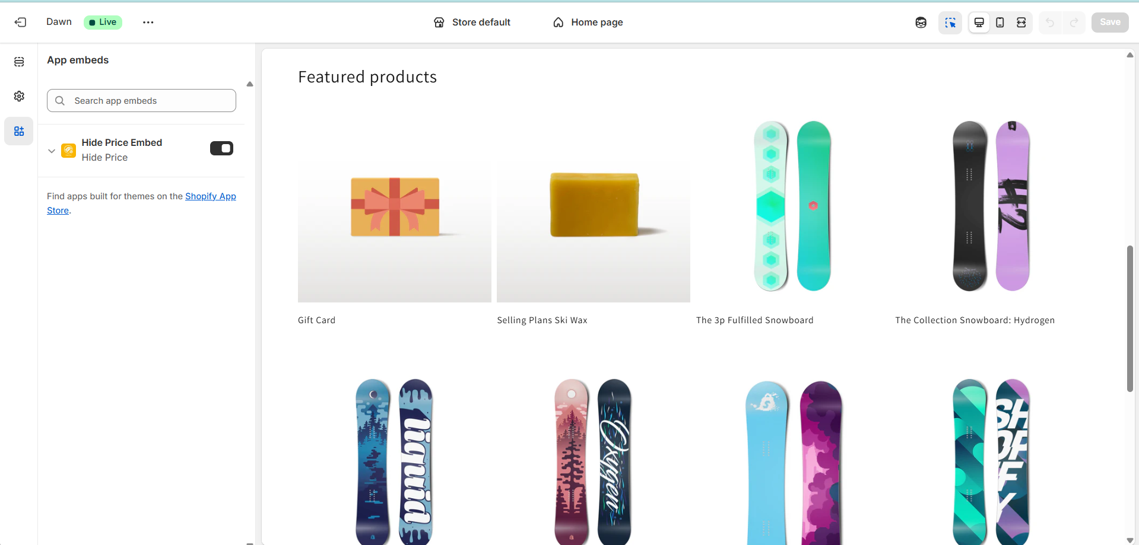Switch to desktop preview icon

(x=979, y=23)
